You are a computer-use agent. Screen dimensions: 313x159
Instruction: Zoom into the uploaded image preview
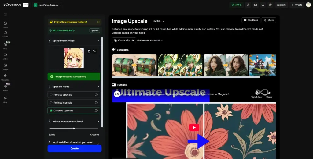click(95, 51)
